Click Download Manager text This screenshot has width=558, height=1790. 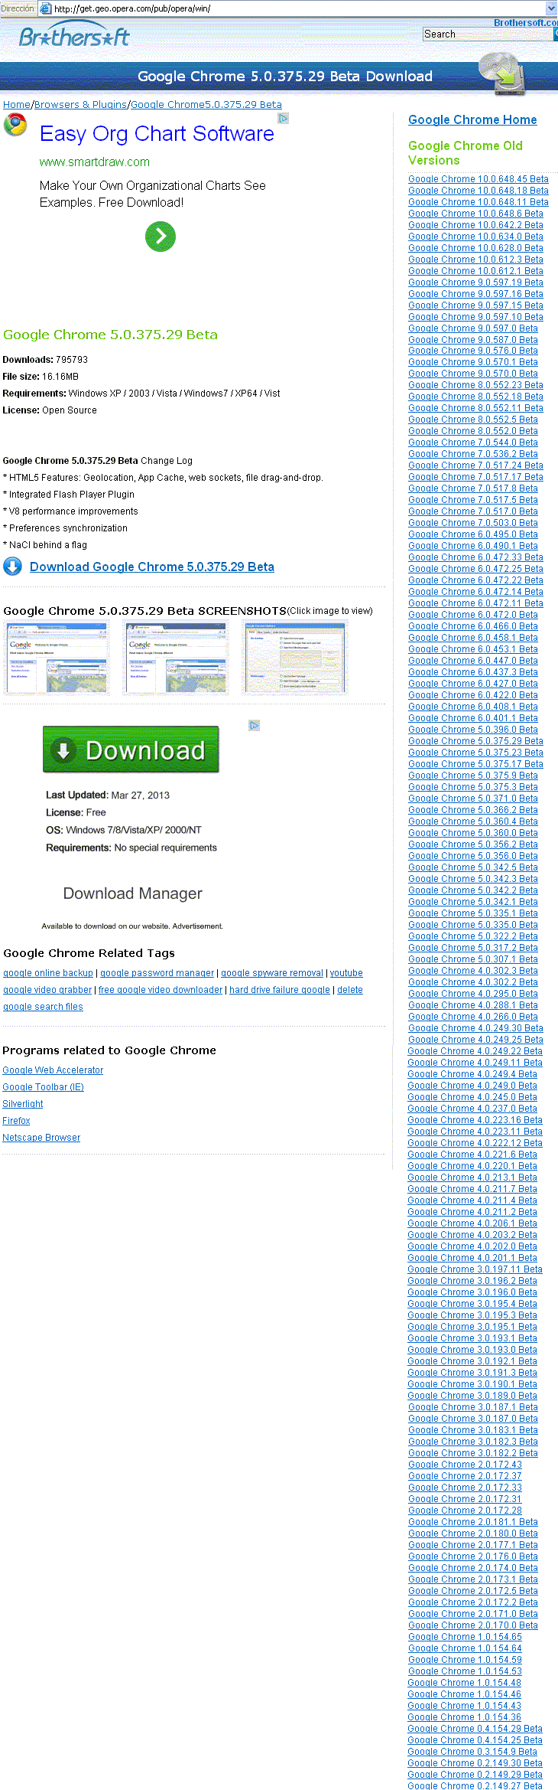(x=133, y=893)
